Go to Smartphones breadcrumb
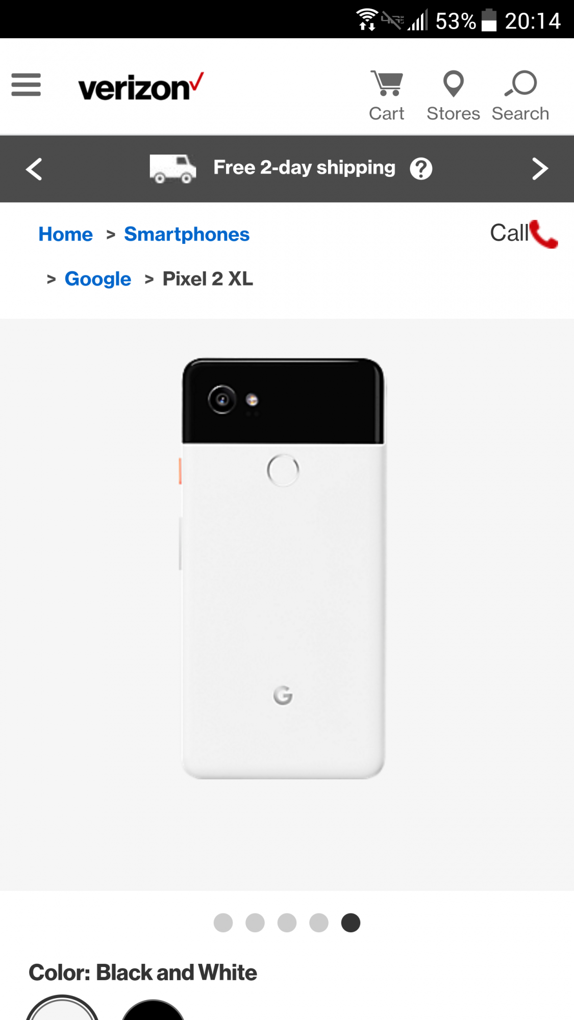This screenshot has width=574, height=1020. (x=187, y=234)
